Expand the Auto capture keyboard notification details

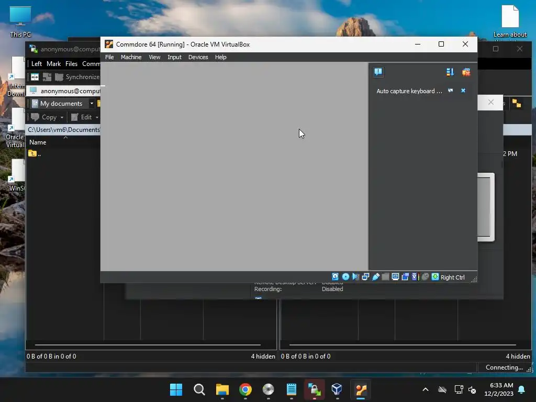(x=451, y=91)
